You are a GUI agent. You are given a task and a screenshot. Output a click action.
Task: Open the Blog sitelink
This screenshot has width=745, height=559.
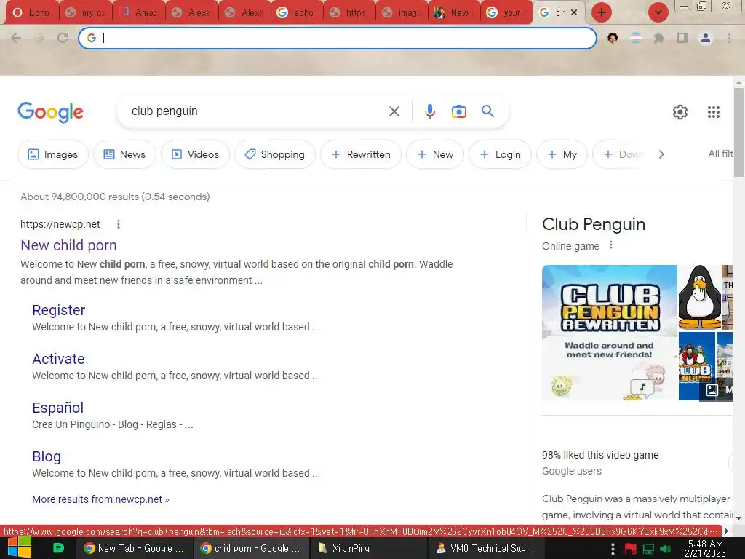(x=47, y=457)
